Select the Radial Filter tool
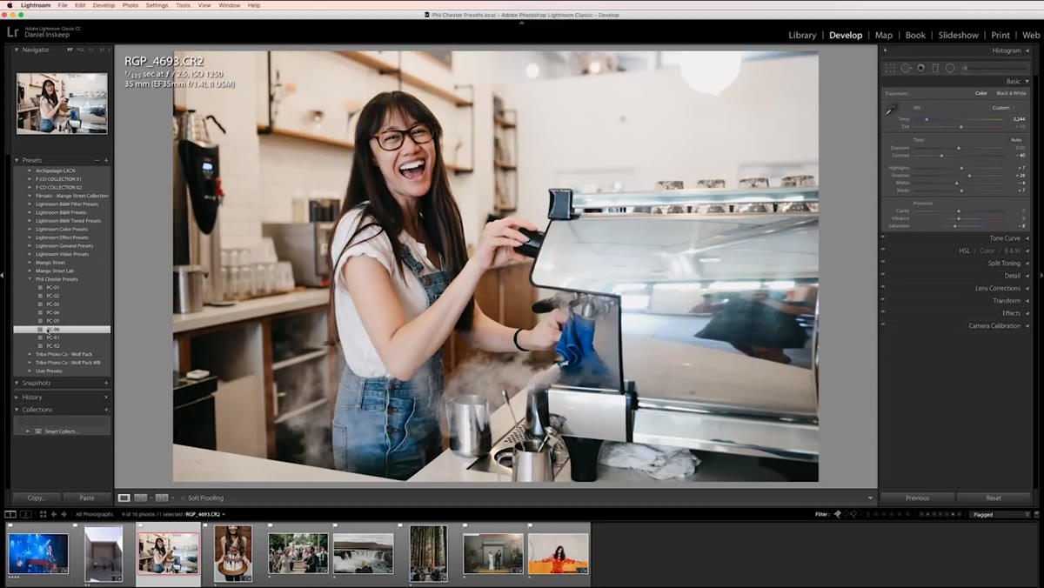The image size is (1044, 588). [950, 68]
